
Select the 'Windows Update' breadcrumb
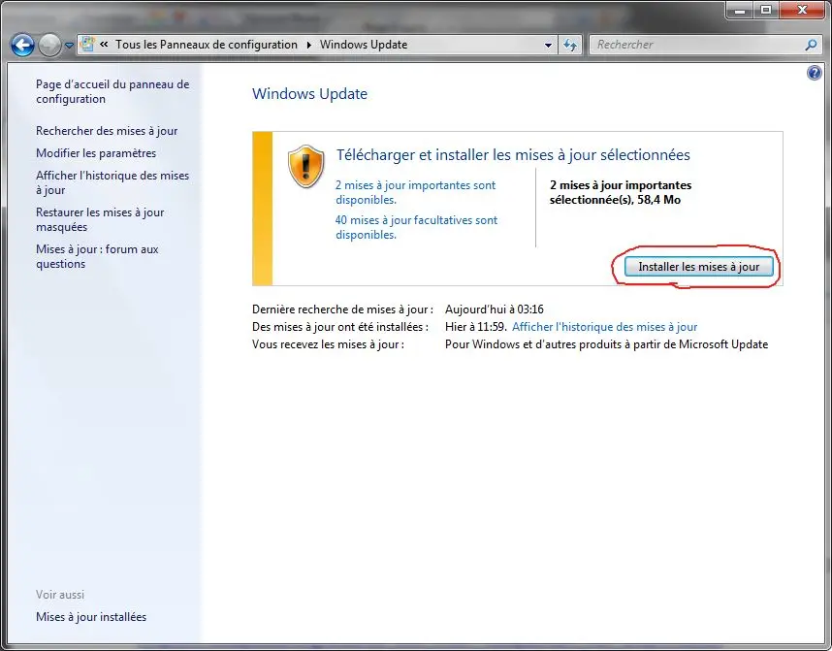click(x=364, y=45)
